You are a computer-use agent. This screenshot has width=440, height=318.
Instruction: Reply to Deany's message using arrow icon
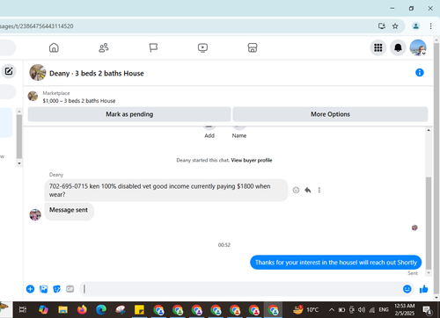click(x=308, y=191)
